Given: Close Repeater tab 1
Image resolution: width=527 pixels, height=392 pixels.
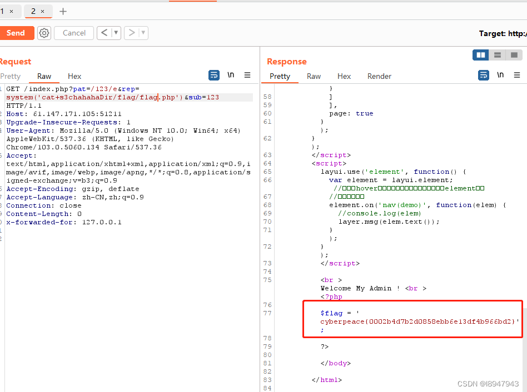Looking at the screenshot, I should coord(12,12).
